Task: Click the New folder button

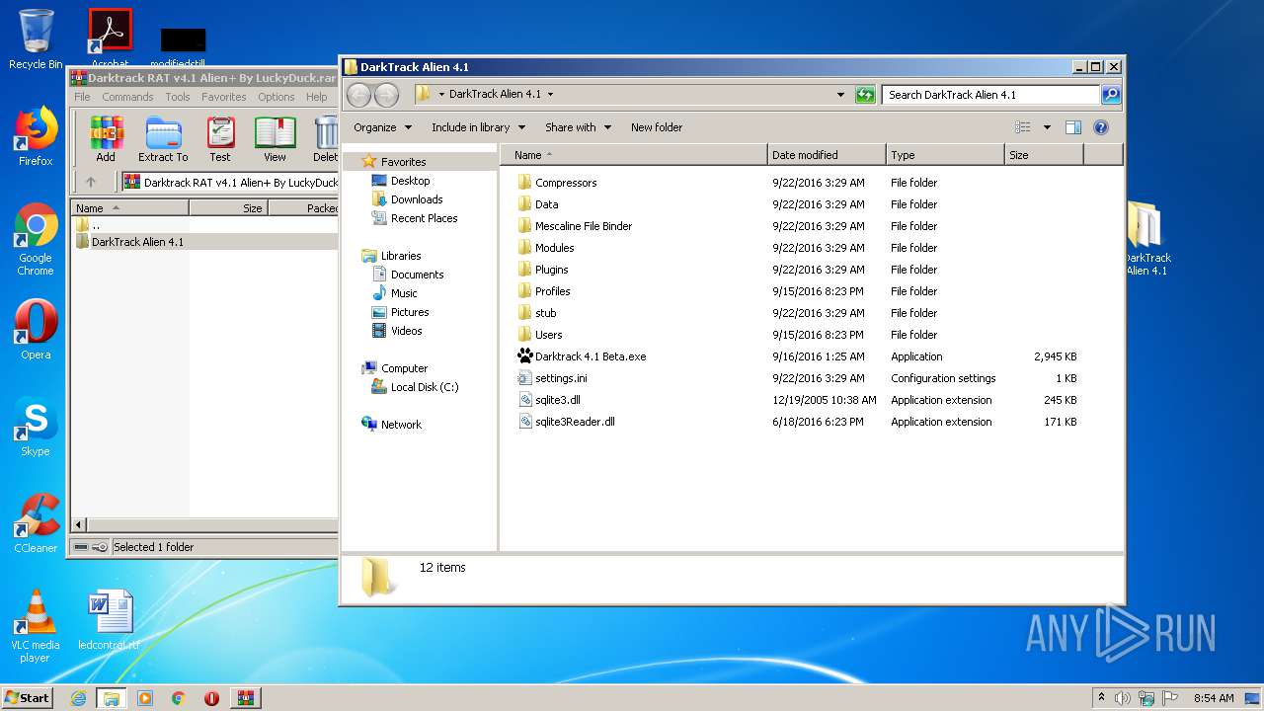Action: pyautogui.click(x=657, y=127)
